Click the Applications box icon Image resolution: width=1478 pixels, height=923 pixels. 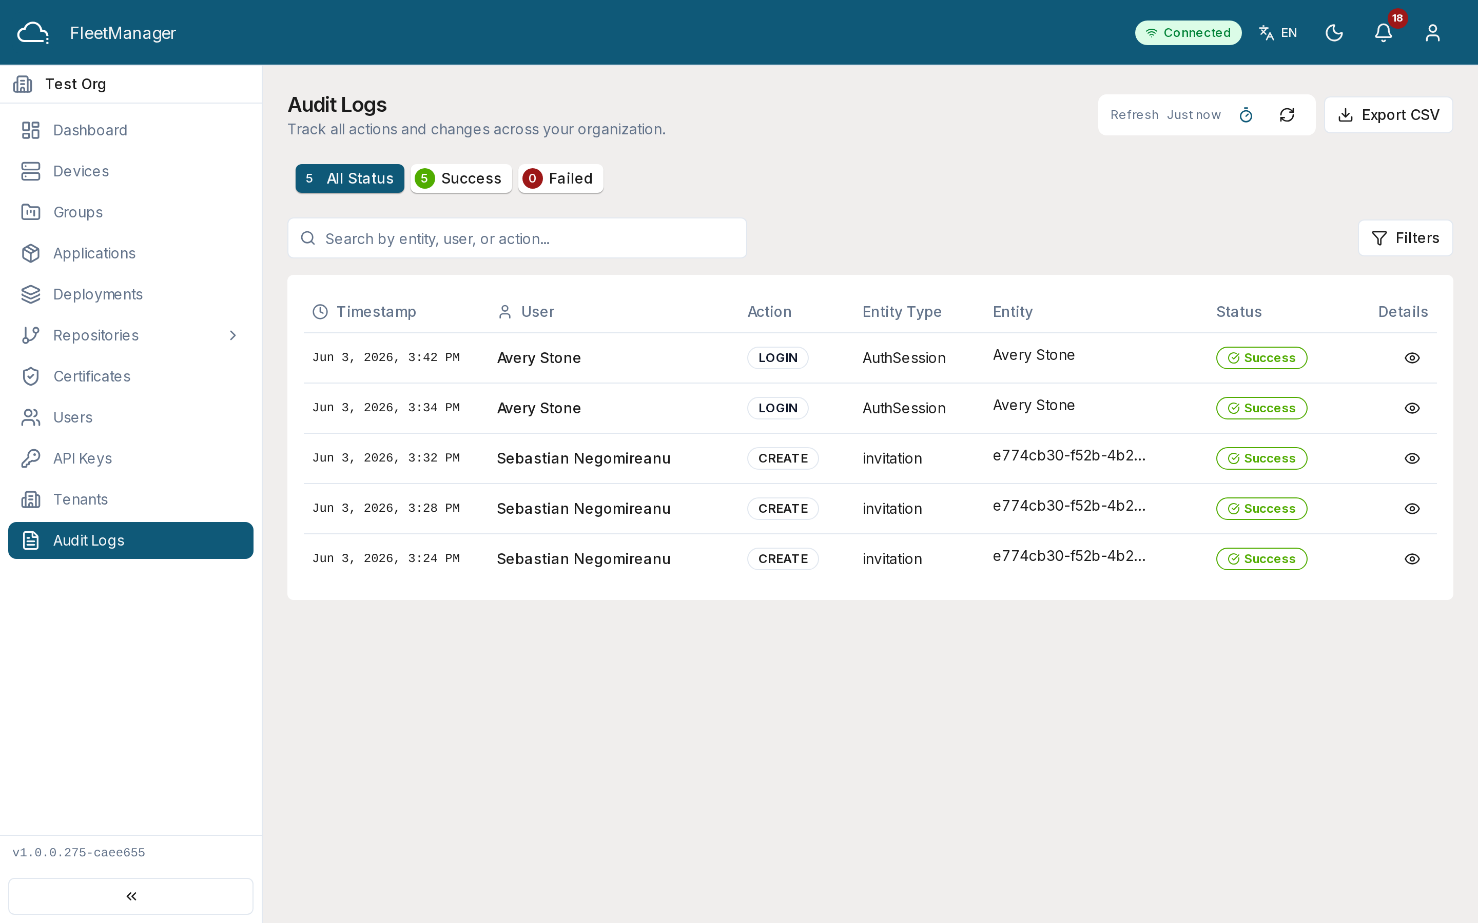(x=31, y=253)
